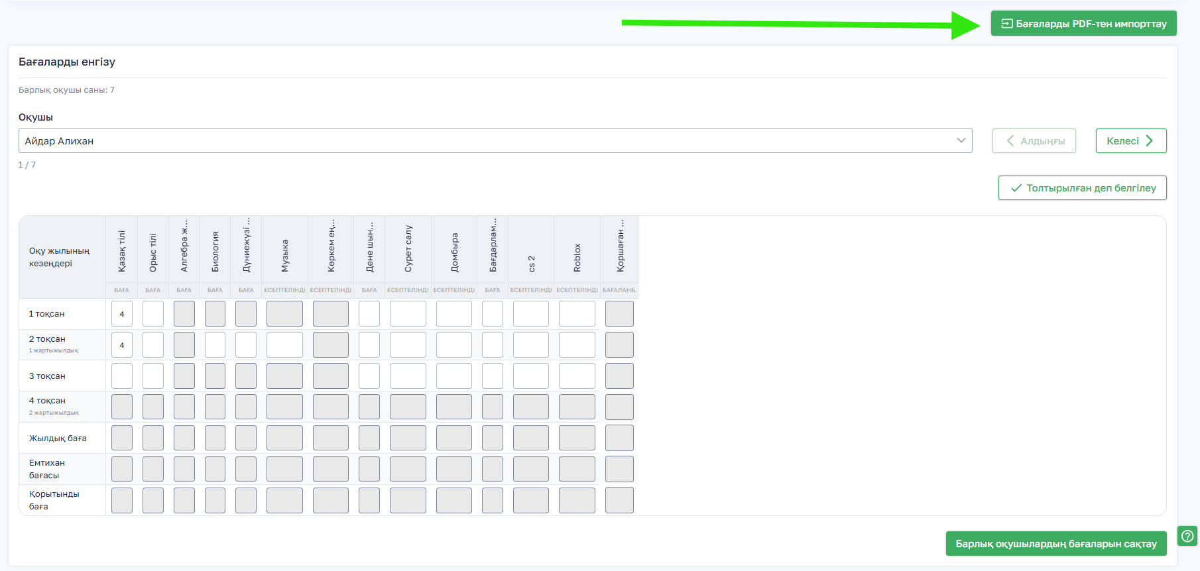Open the help question mark icon
1200x571 pixels.
point(1187,536)
